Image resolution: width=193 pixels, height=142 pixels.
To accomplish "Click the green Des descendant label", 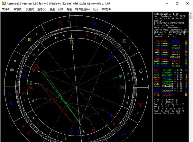I will pyautogui.click(x=122, y=87).
